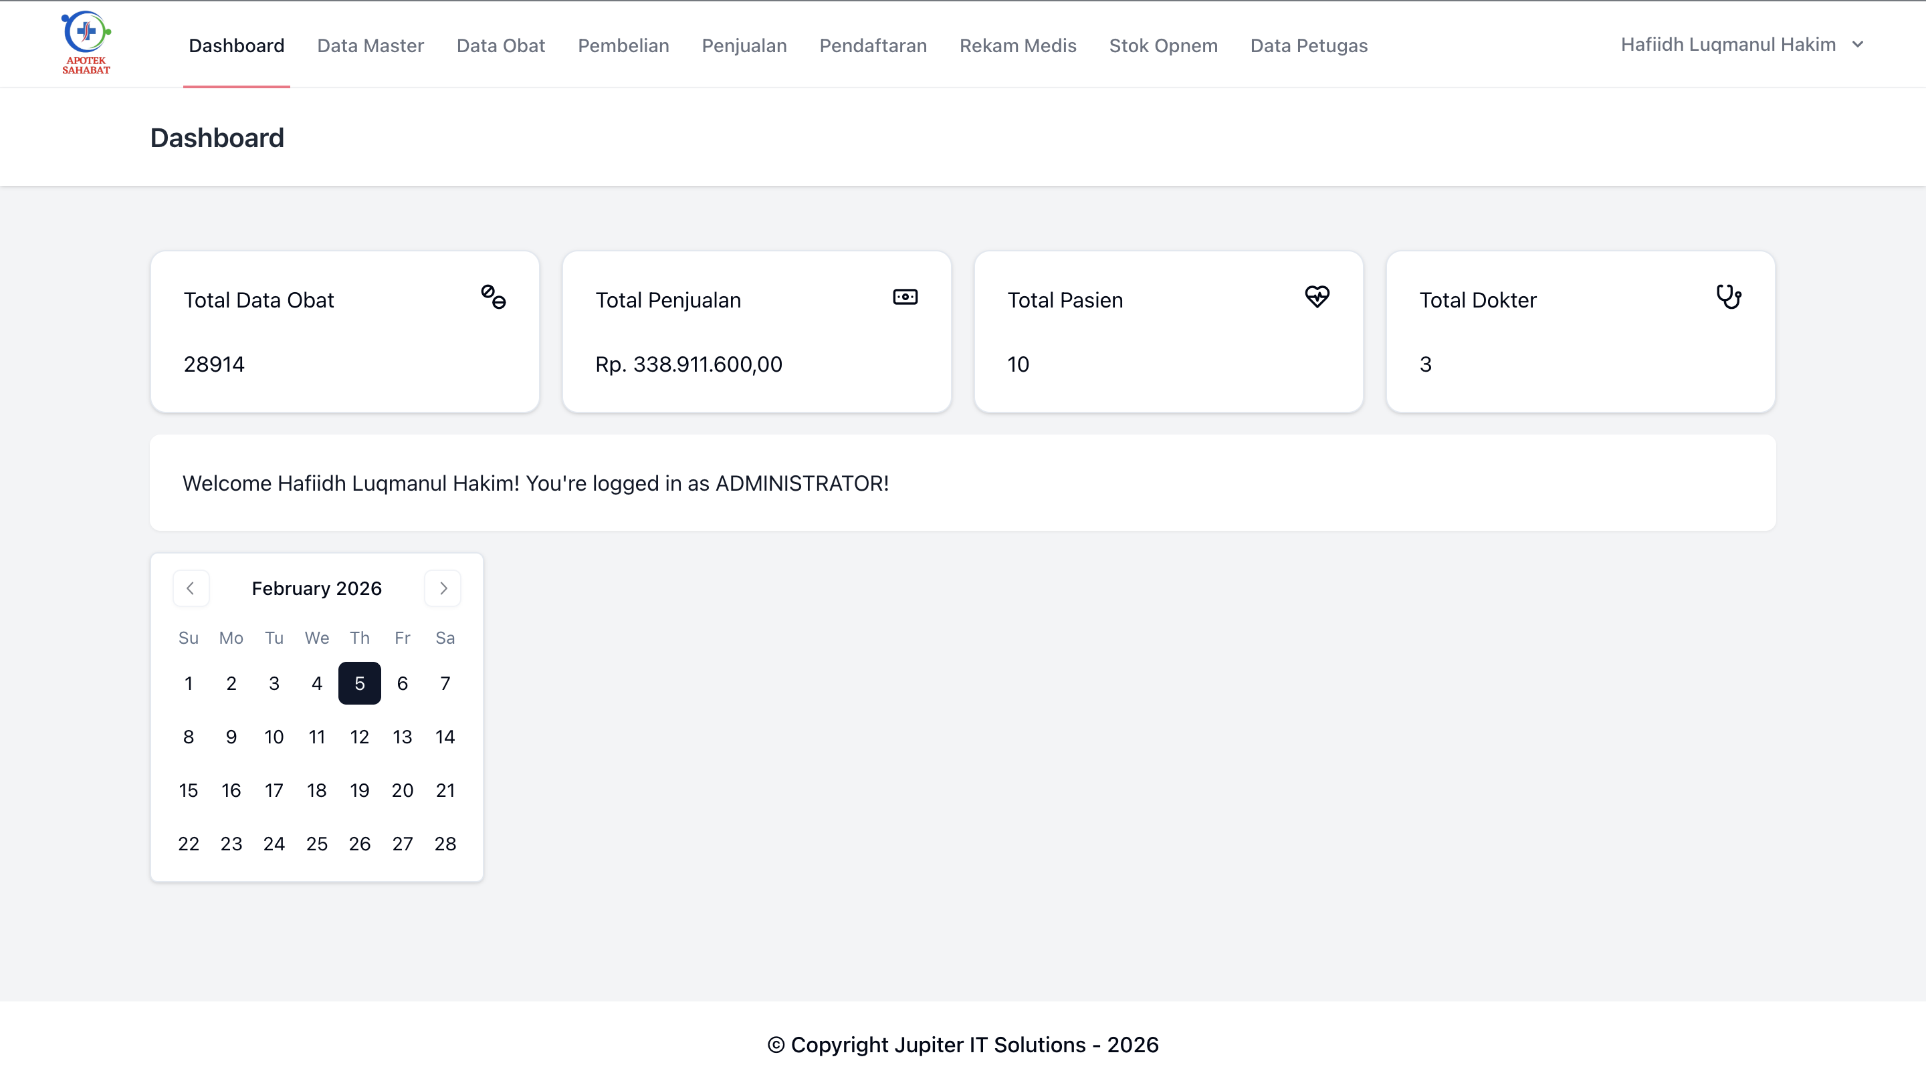Select February 14 in the calendar
1926x1087 pixels.
coord(445,737)
